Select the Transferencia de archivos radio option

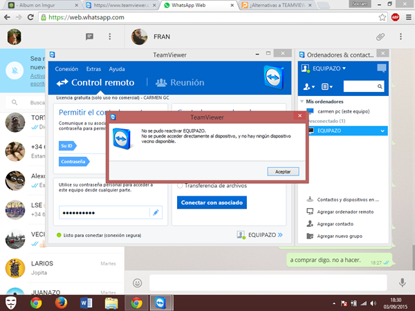(x=180, y=186)
